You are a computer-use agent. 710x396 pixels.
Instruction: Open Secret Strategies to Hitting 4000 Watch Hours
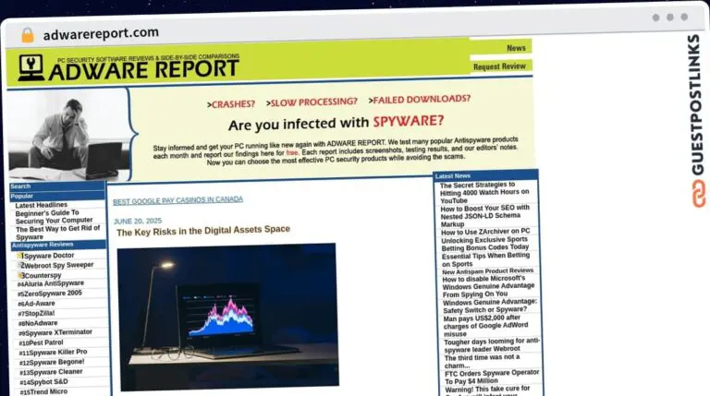click(x=484, y=193)
